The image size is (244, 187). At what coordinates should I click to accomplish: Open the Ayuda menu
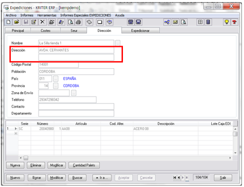(120, 15)
